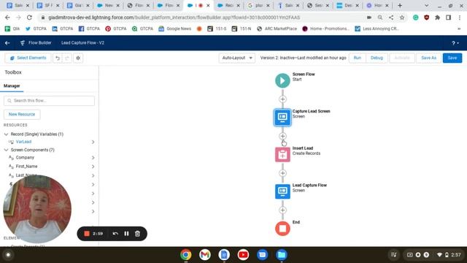Click the Redo arrow in Flow Builder toolbar
The height and width of the screenshot is (263, 467).
click(x=67, y=58)
